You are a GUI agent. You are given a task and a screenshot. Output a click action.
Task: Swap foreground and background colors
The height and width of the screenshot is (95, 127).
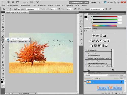tap(4, 80)
